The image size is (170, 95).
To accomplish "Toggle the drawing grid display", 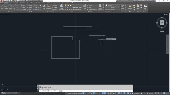I will pos(83,93).
